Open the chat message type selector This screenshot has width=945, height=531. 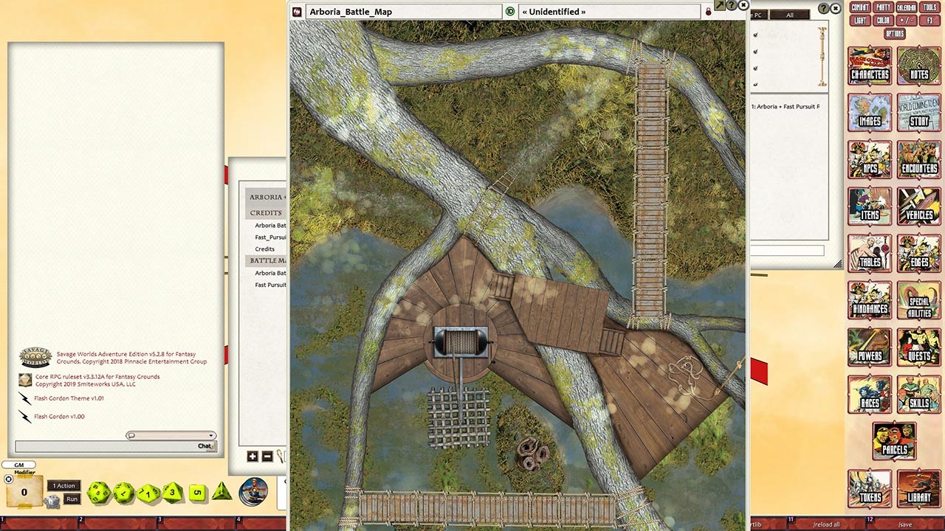click(131, 435)
